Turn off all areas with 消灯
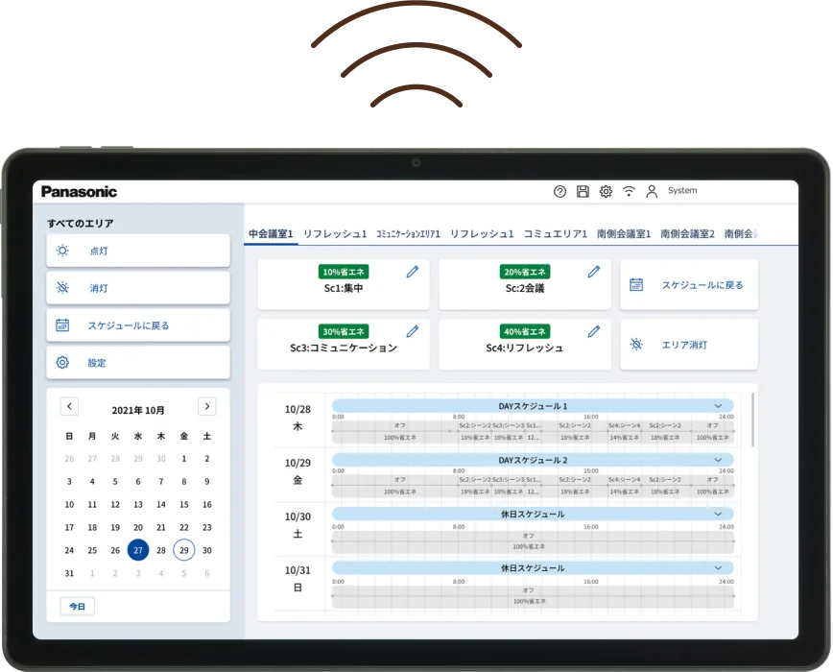 (x=138, y=288)
